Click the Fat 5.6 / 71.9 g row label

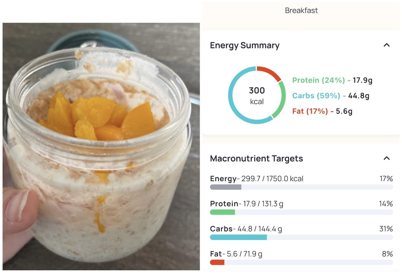click(236, 254)
